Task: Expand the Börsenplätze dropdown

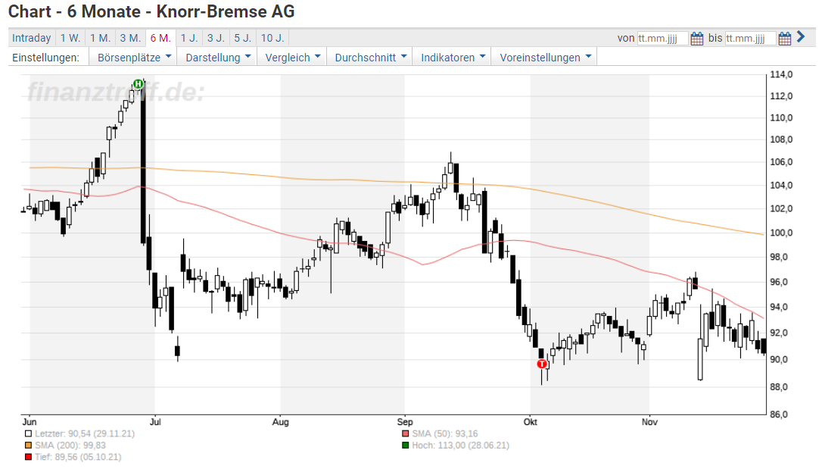Action: (134, 57)
